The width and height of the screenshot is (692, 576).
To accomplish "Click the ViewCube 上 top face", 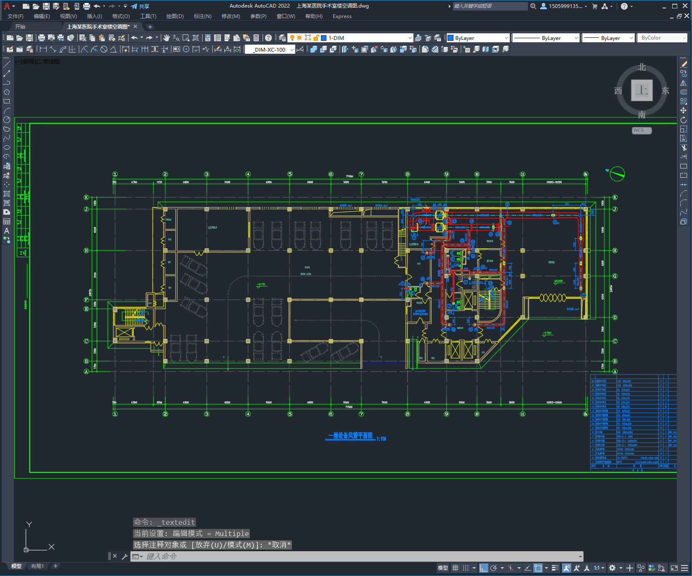I will pyautogui.click(x=642, y=90).
